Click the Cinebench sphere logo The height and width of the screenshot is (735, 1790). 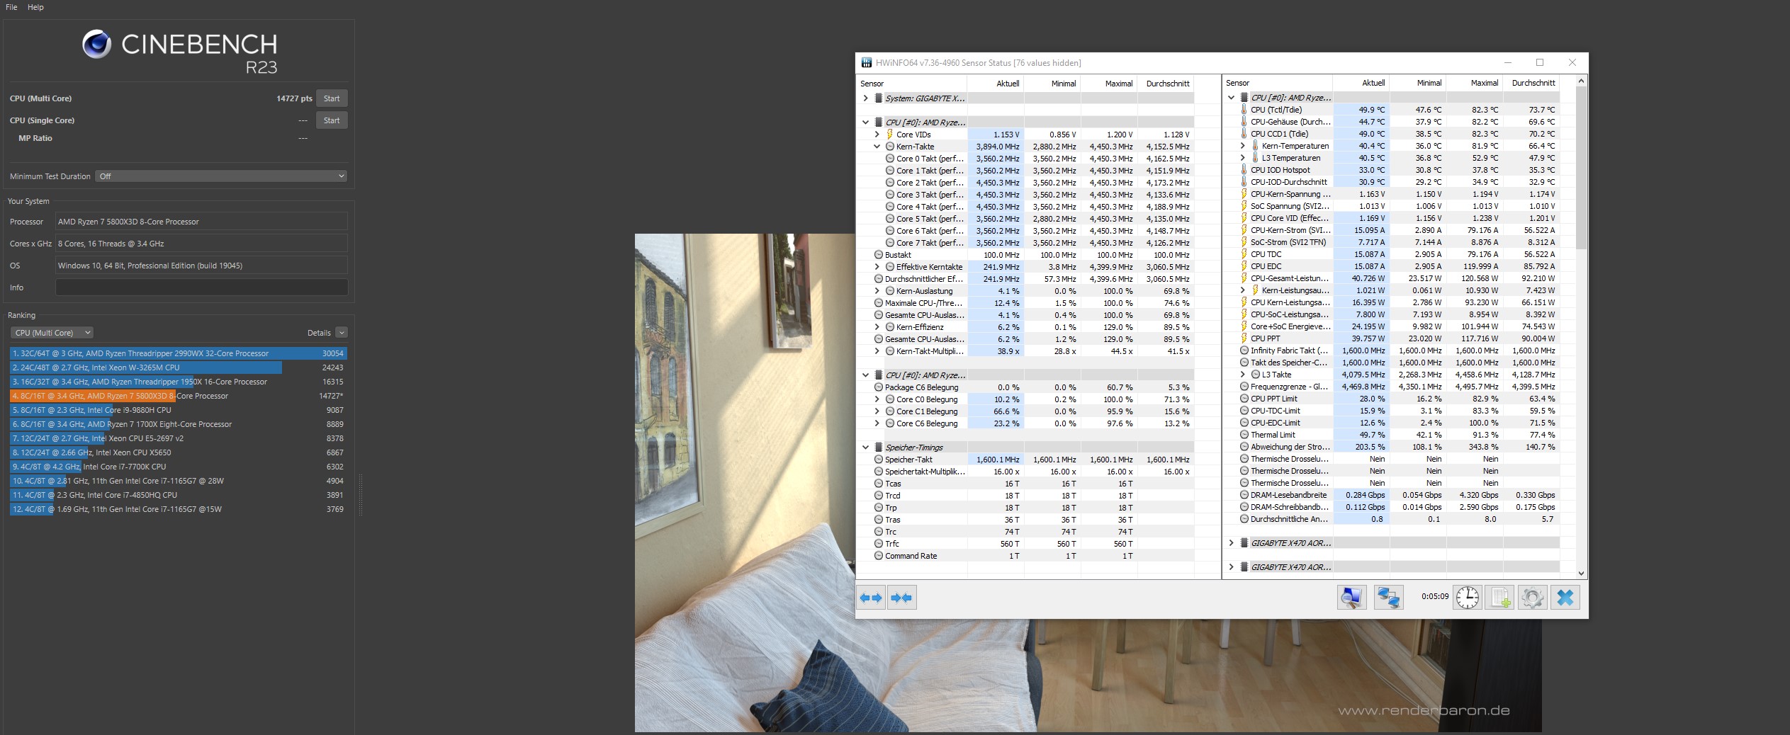[96, 44]
